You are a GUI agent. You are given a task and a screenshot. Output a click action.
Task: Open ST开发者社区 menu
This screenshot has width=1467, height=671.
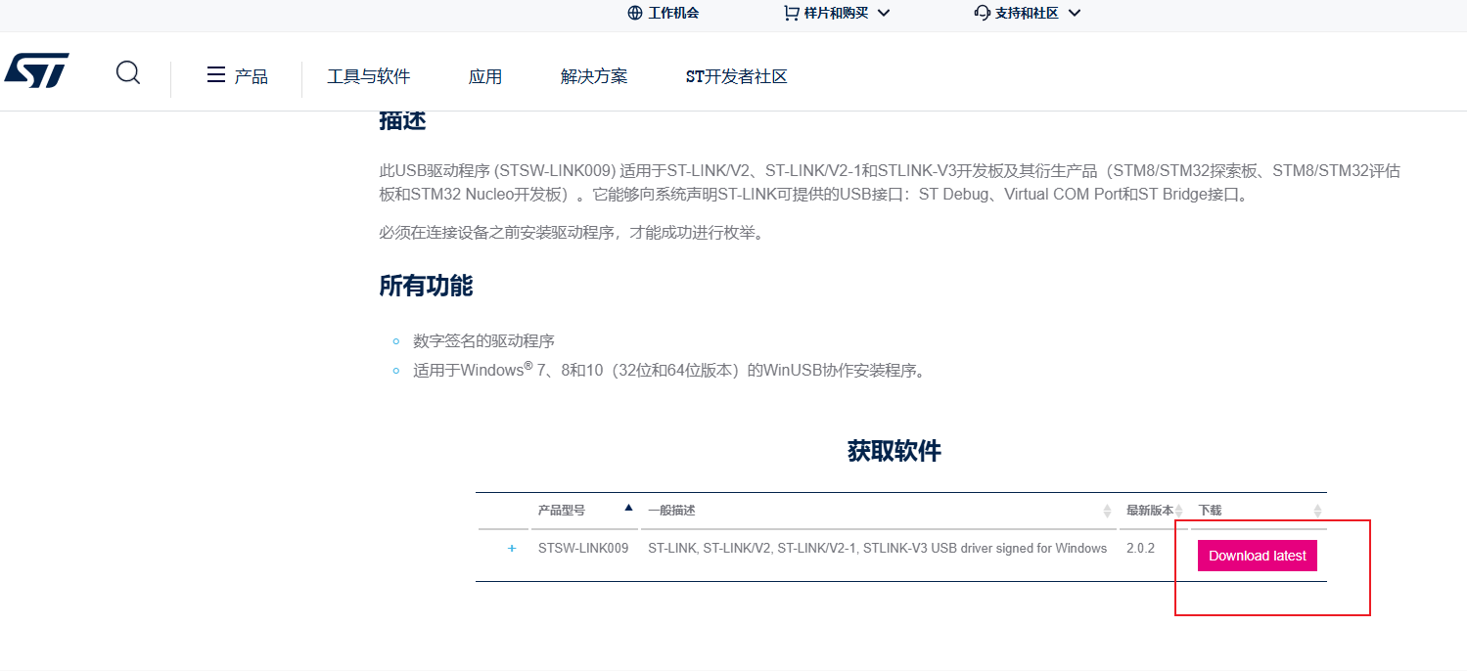[737, 76]
